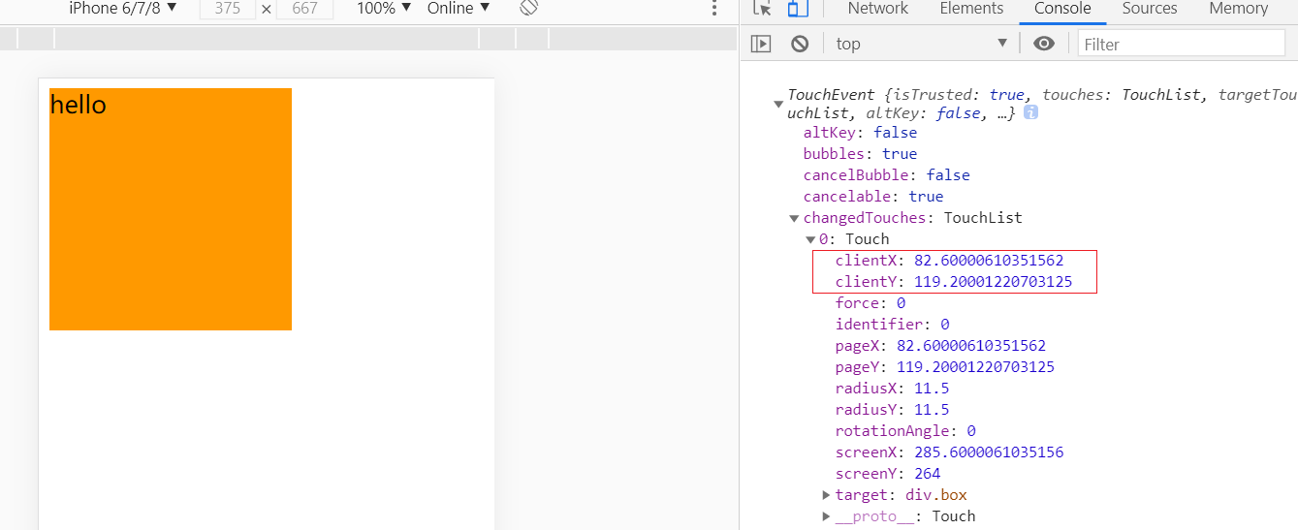Click the width field showing 375
Image resolution: width=1298 pixels, height=530 pixels.
click(228, 9)
